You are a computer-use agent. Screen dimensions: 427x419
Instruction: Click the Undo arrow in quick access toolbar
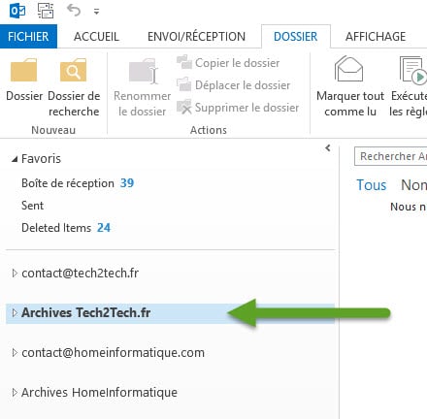(x=74, y=11)
